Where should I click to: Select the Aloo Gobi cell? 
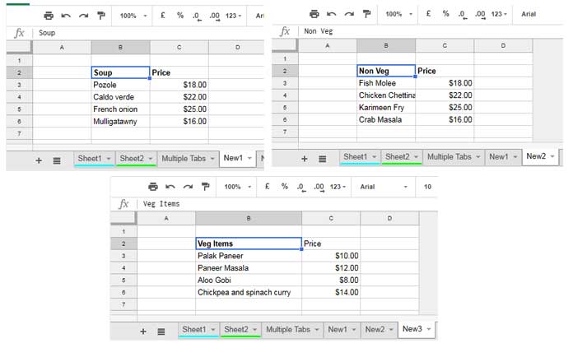point(249,280)
